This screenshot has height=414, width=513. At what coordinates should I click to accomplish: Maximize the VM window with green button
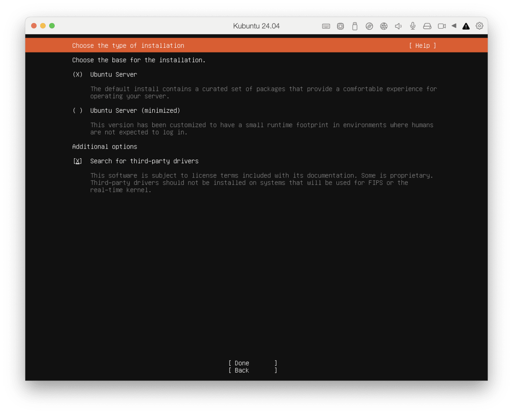[52, 26]
